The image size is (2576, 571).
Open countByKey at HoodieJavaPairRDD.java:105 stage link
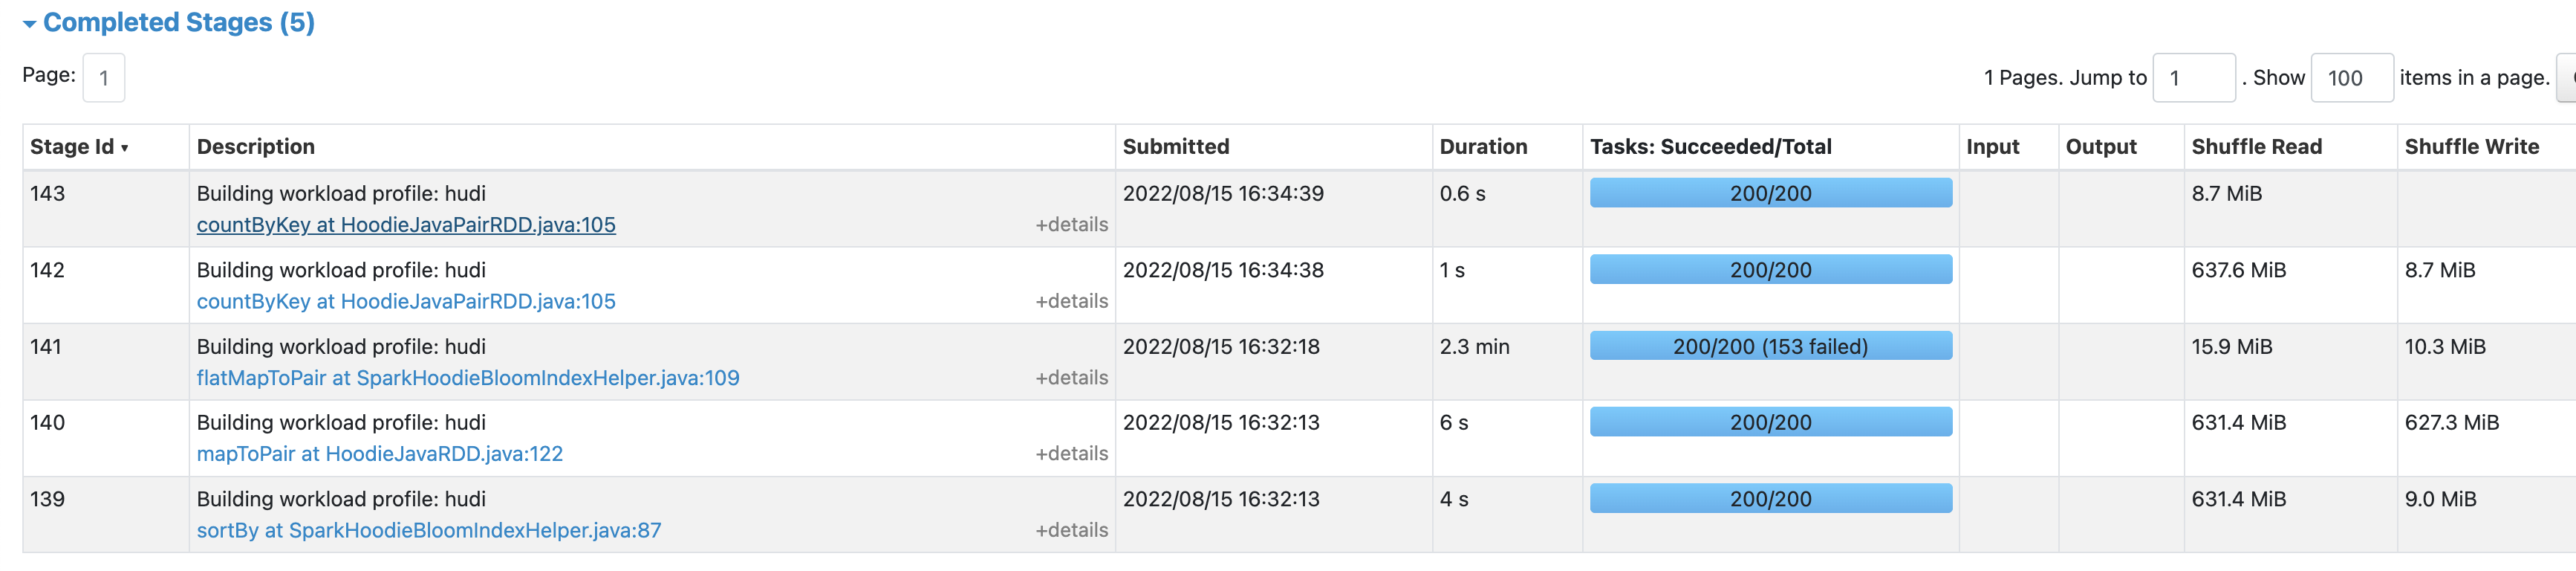pyautogui.click(x=405, y=225)
